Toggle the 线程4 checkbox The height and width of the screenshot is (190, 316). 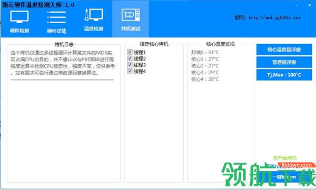pyautogui.click(x=130, y=71)
